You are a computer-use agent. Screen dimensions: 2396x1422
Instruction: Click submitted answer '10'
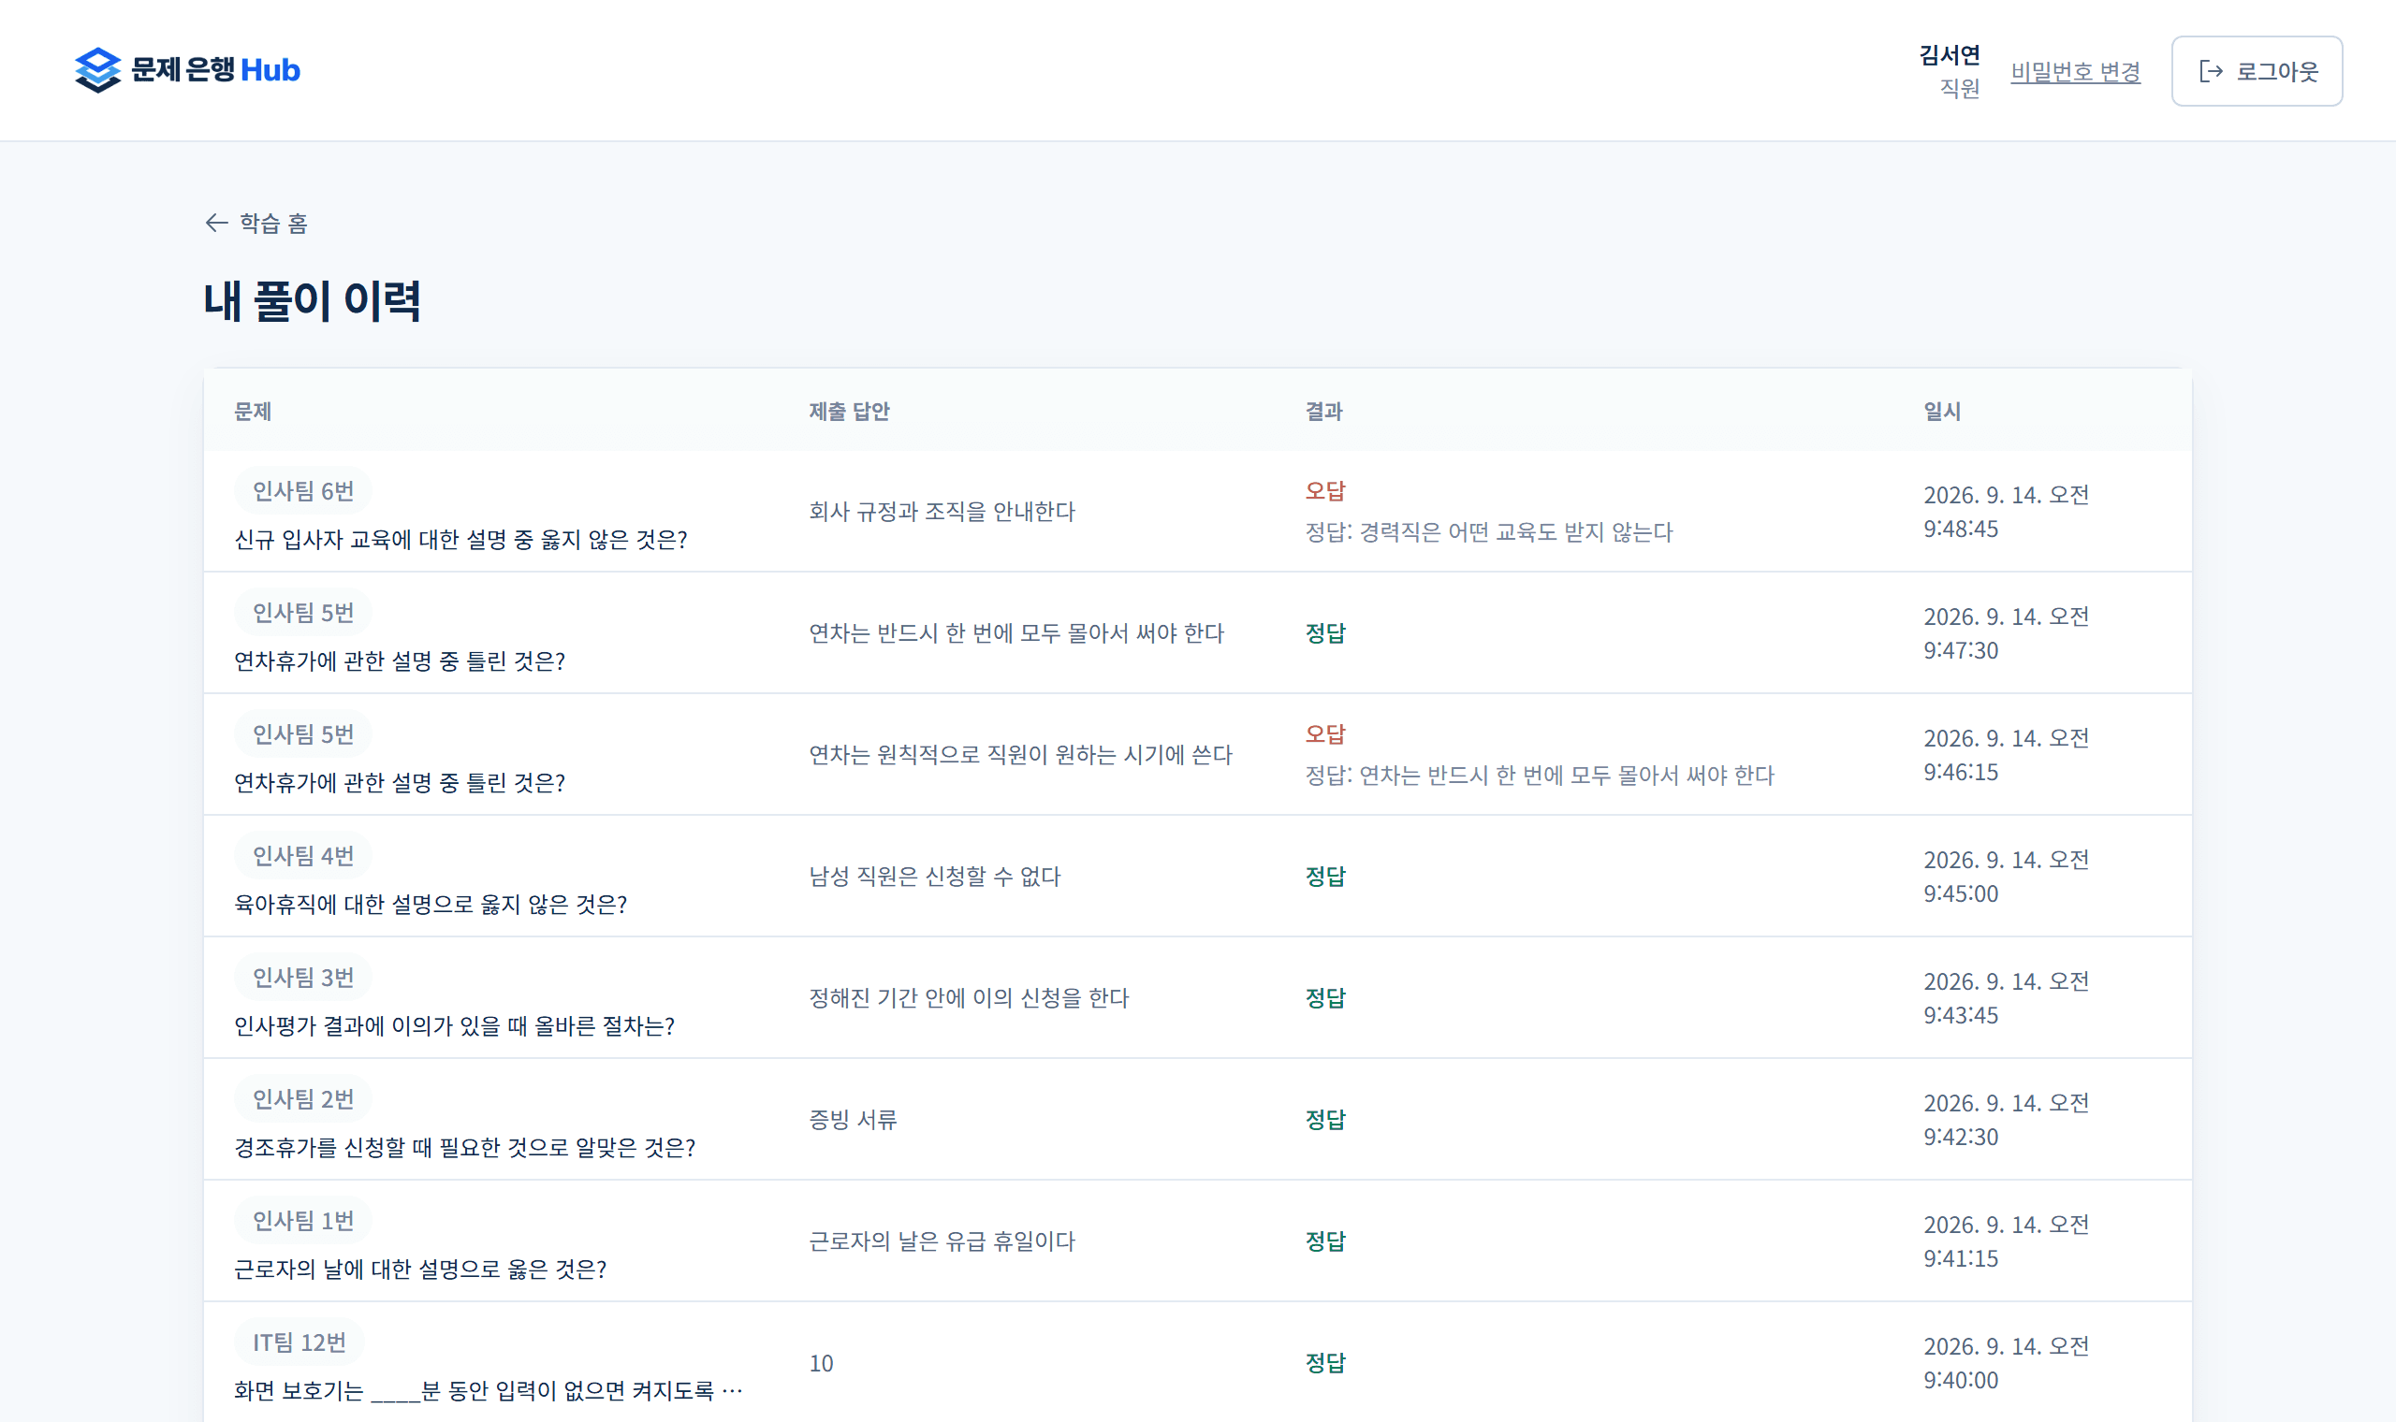click(822, 1364)
